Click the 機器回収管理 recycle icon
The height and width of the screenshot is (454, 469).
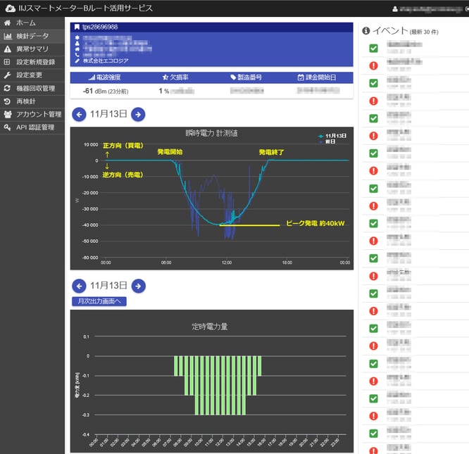click(8, 89)
